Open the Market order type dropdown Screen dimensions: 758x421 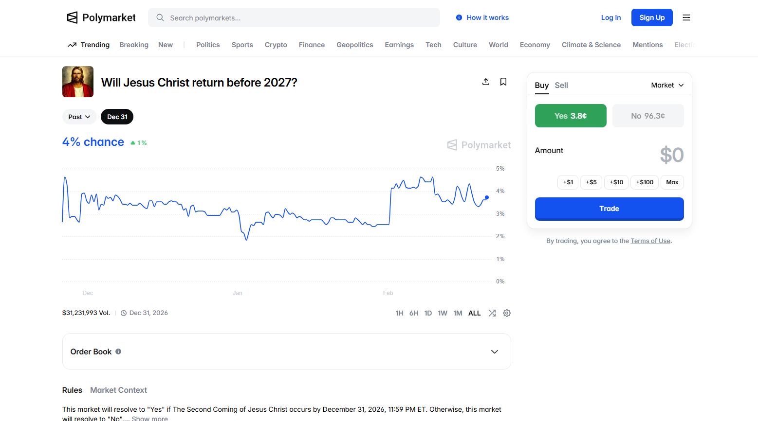[x=667, y=85]
